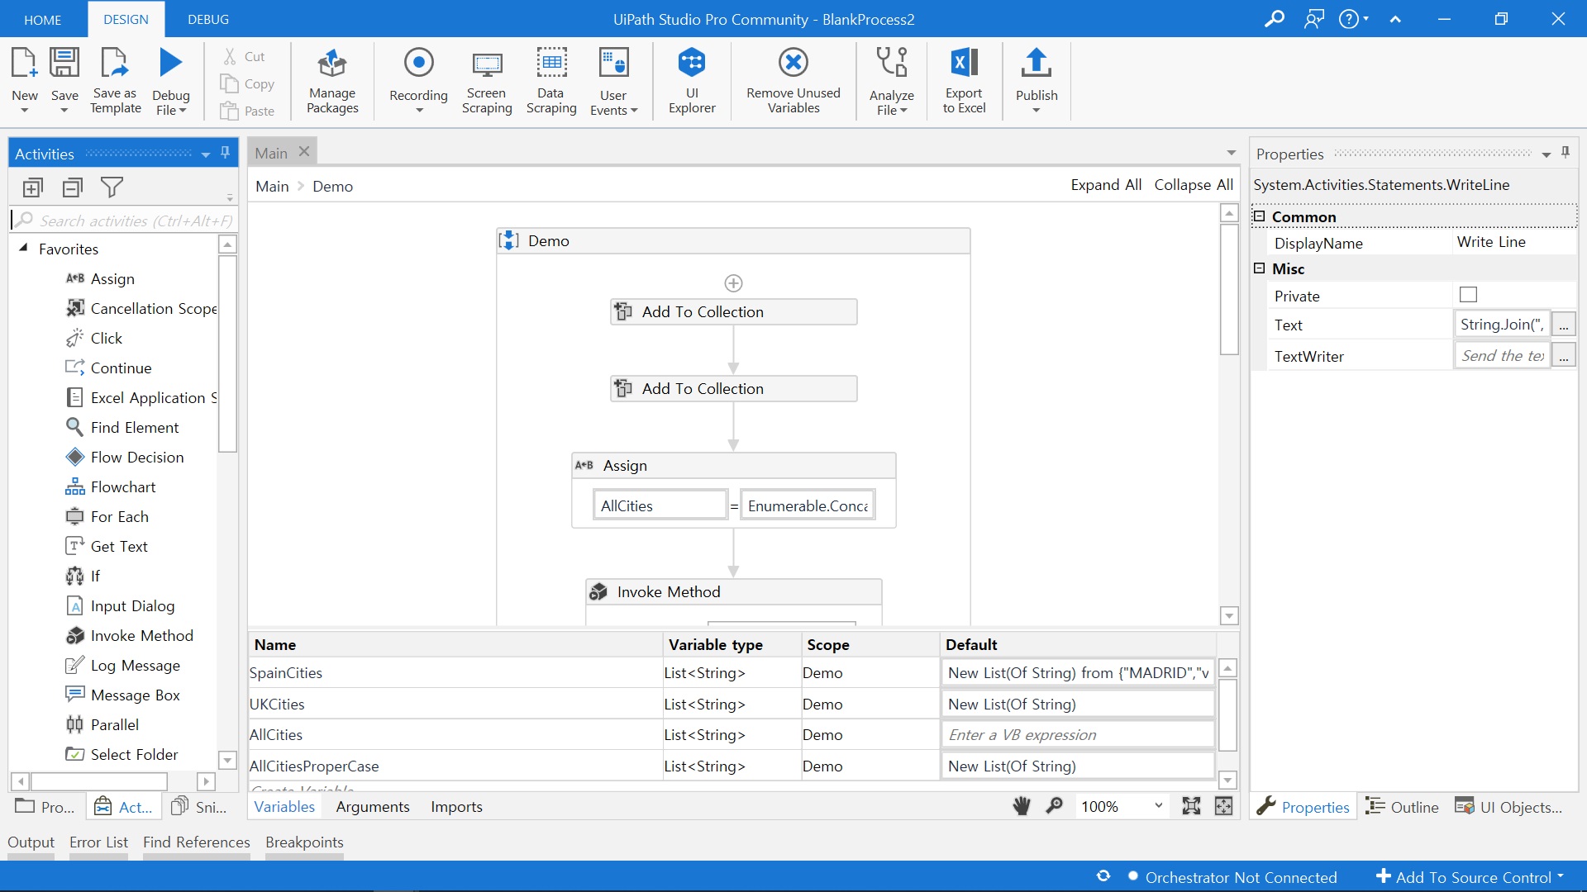Image resolution: width=1587 pixels, height=892 pixels.
Task: Click Collapse All link
Action: [1194, 185]
